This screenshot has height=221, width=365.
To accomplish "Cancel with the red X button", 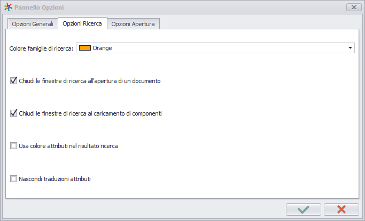I will (x=341, y=210).
